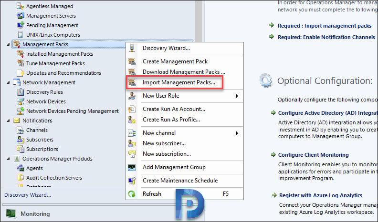Click the Channels icon
The image size is (378, 222).
pyautogui.click(x=21, y=130)
